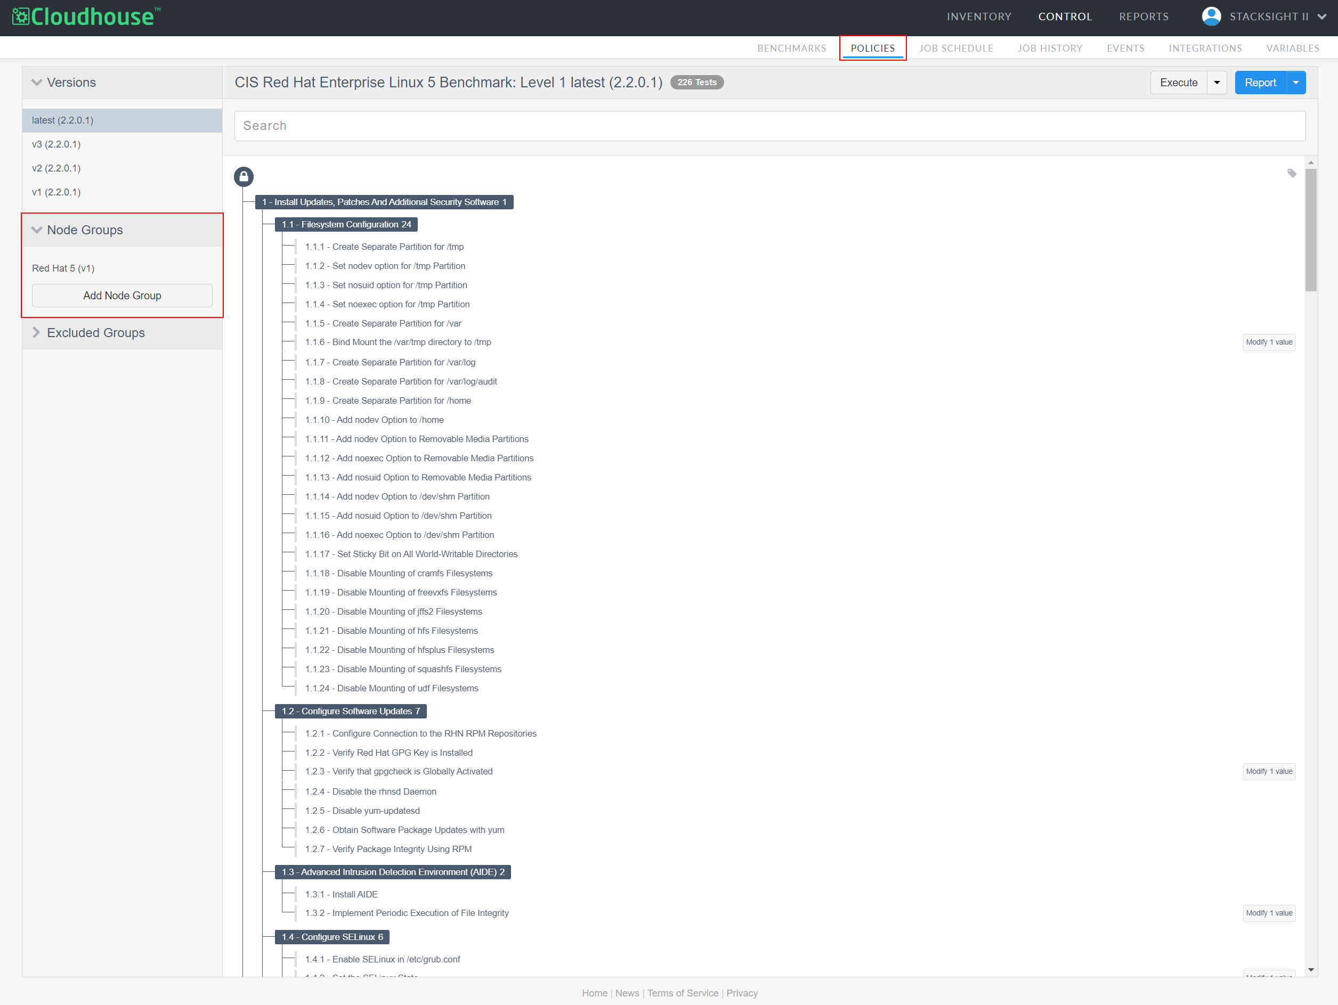
Task: Click the blue Report button
Action: click(1260, 83)
